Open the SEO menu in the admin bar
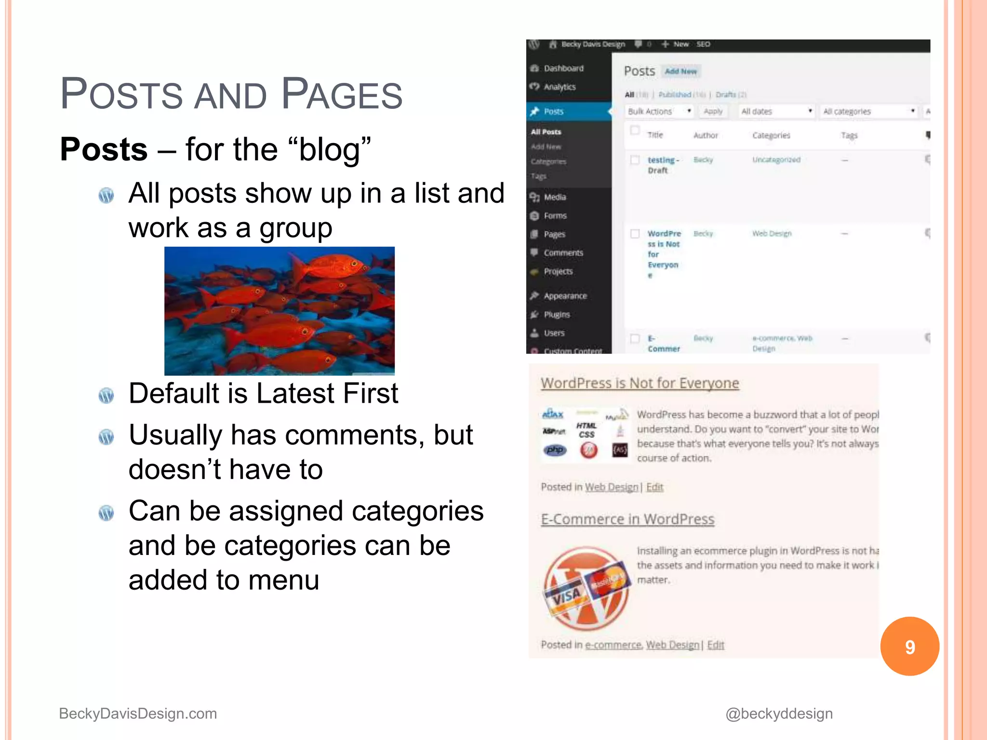The height and width of the screenshot is (740, 987). coord(703,44)
